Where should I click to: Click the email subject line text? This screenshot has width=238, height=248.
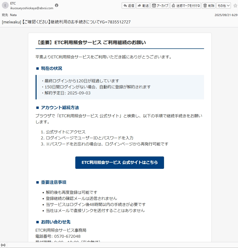click(x=66, y=22)
